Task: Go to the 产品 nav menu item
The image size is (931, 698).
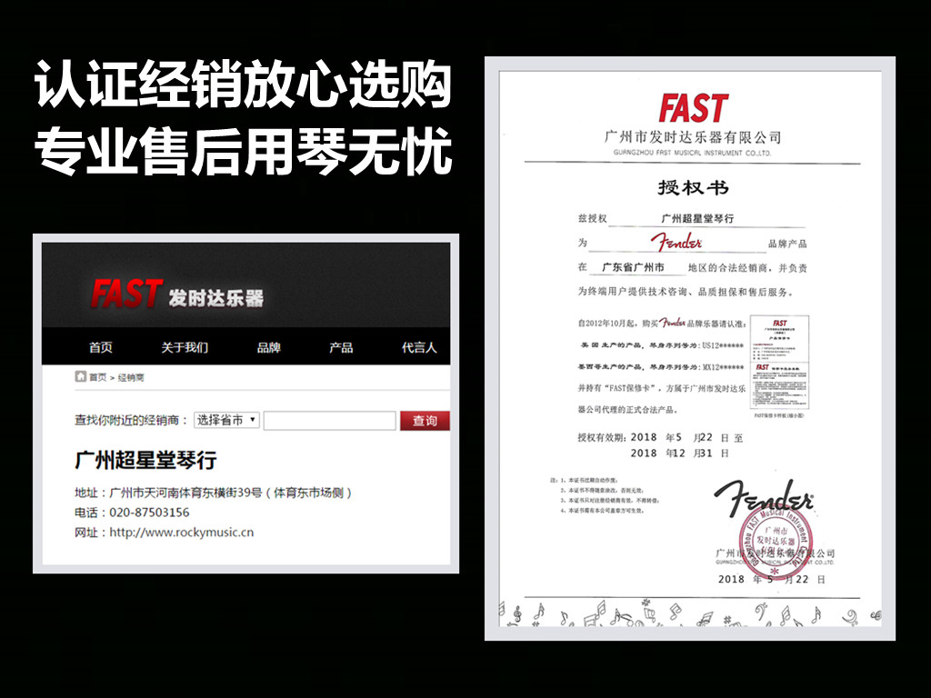Action: tap(341, 347)
